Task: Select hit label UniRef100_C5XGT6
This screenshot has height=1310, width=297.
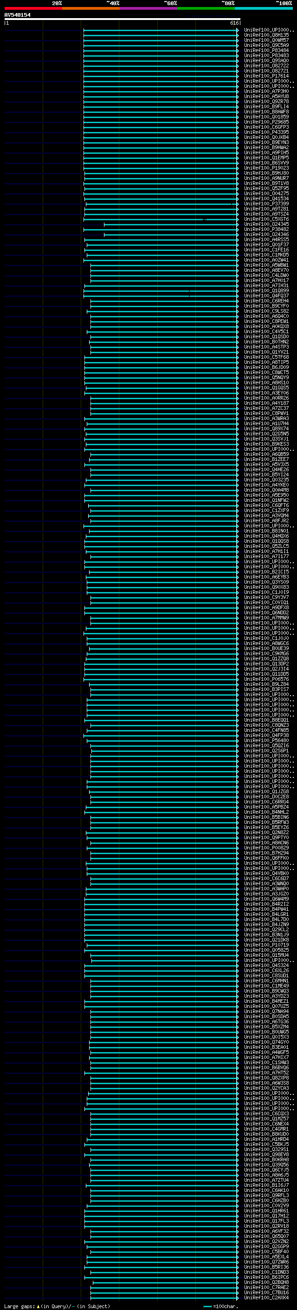Action: 266,219
